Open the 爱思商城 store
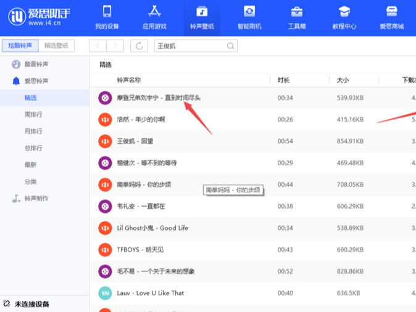The width and height of the screenshot is (416, 312). click(391, 17)
